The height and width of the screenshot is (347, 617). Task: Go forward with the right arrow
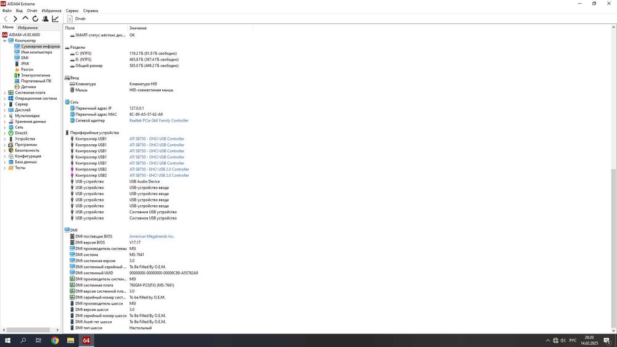pos(15,18)
